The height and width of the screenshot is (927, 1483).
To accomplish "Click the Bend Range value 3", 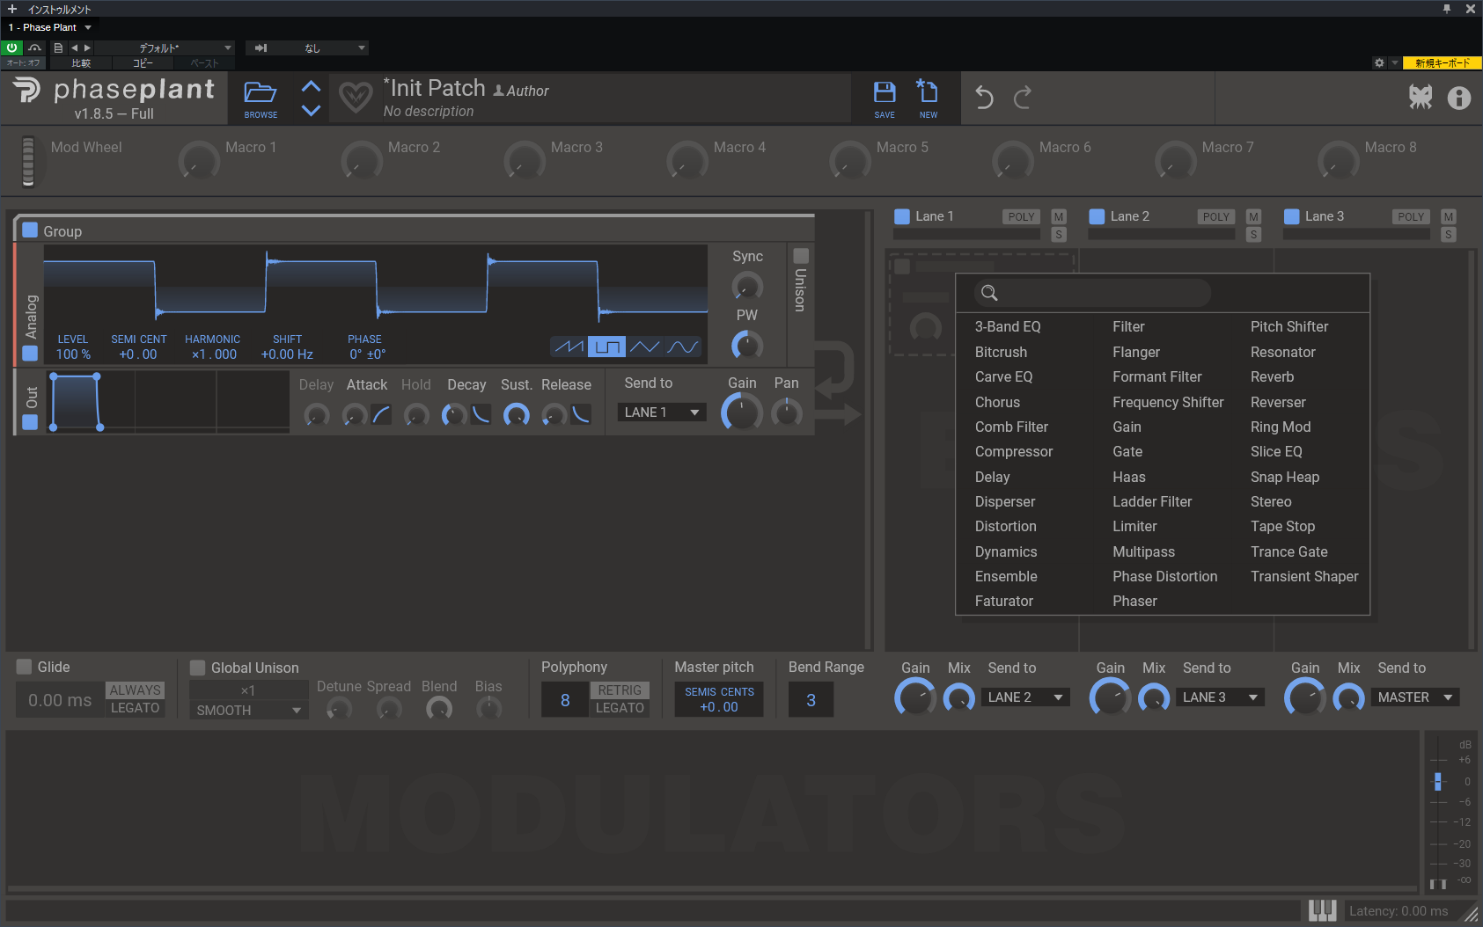I will pos(811,700).
